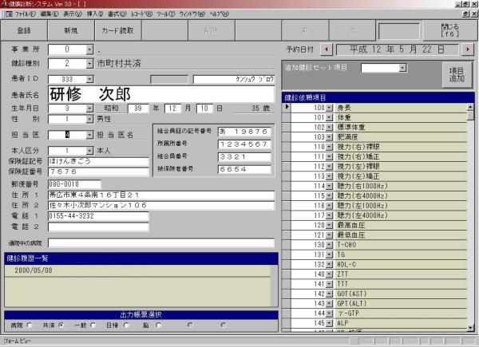Click the 住所1 address field
The width and height of the screenshot is (479, 347).
click(161, 195)
